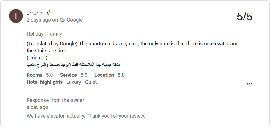Screen dimensions: 272x128
Task: Click the reviewer's round avatar with letter I
Action: 16,16
